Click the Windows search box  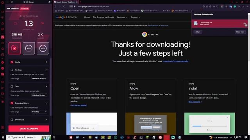29,137
